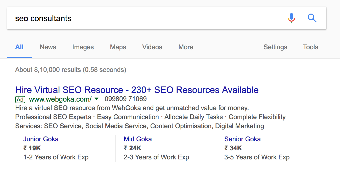This screenshot has width=340, height=175.
Task: Click the phone number 099809 71069
Action: (x=126, y=99)
